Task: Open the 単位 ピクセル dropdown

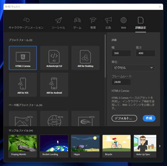Action: (133, 68)
